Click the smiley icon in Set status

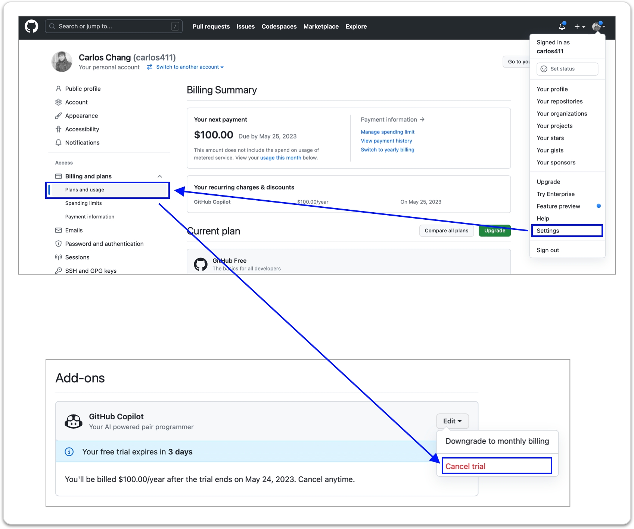(544, 69)
